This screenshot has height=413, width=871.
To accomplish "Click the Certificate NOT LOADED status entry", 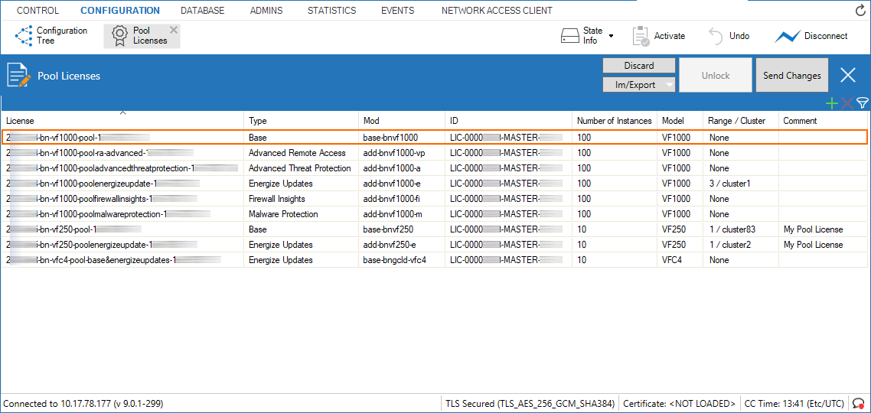I will 679,404.
